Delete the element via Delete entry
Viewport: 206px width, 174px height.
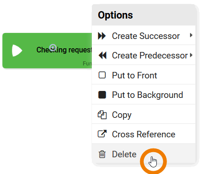click(x=143, y=153)
